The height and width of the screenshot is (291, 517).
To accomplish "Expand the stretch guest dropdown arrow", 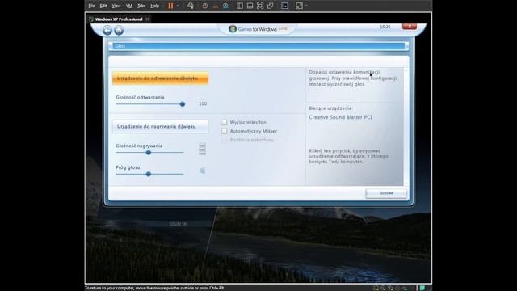I will [306, 6].
